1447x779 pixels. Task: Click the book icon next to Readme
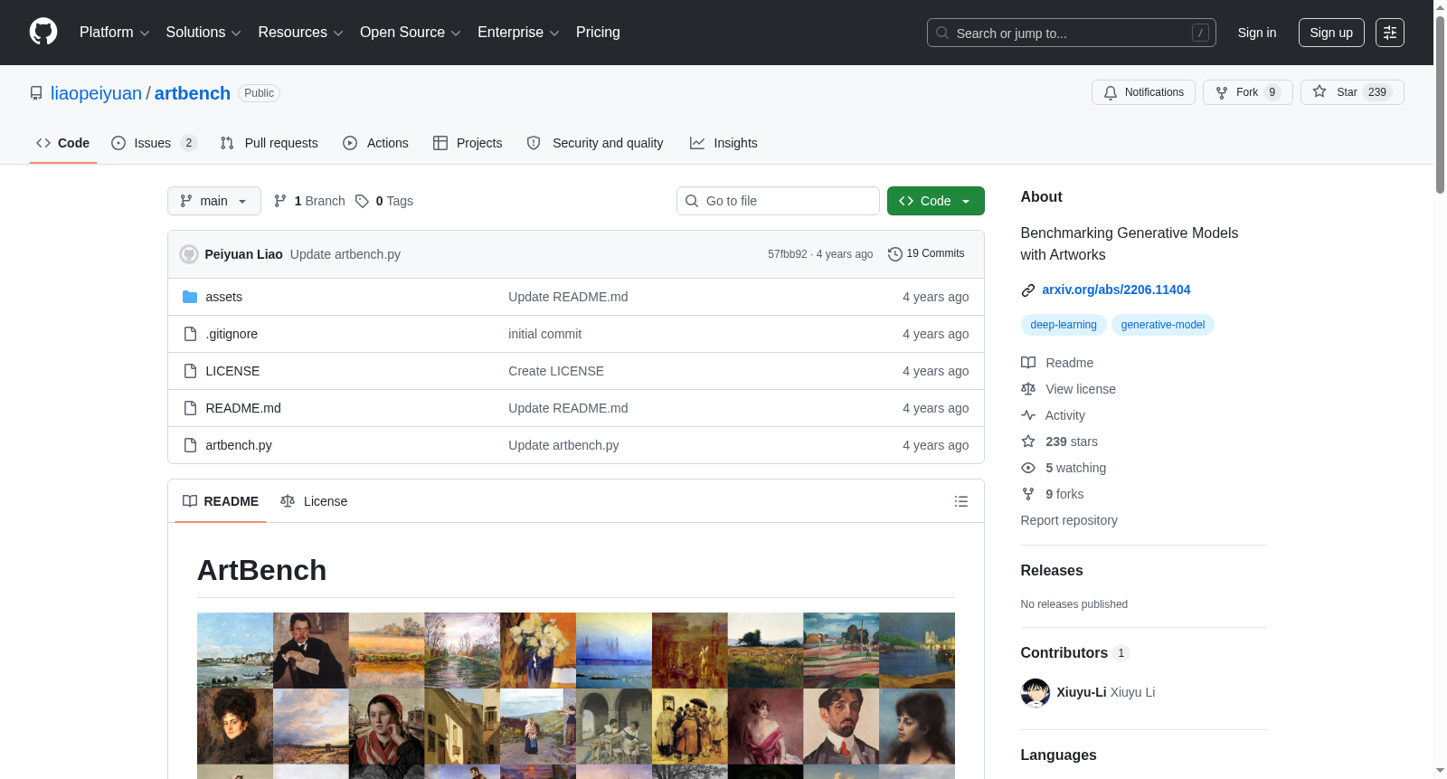1028,363
